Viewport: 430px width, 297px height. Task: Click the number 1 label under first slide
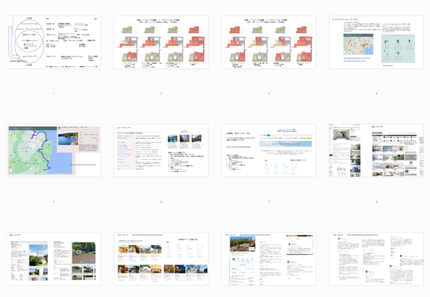click(x=53, y=93)
